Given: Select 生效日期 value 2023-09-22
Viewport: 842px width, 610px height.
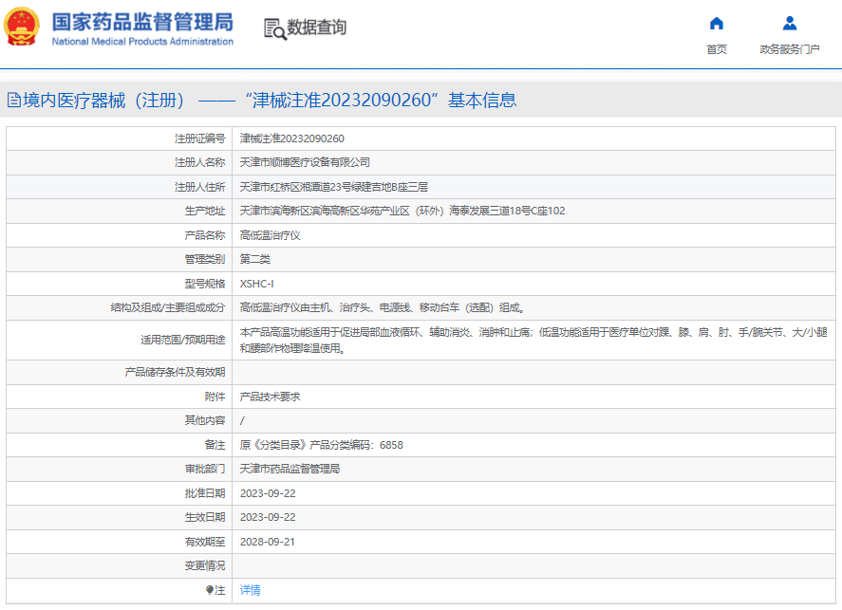Looking at the screenshot, I should click(x=268, y=517).
